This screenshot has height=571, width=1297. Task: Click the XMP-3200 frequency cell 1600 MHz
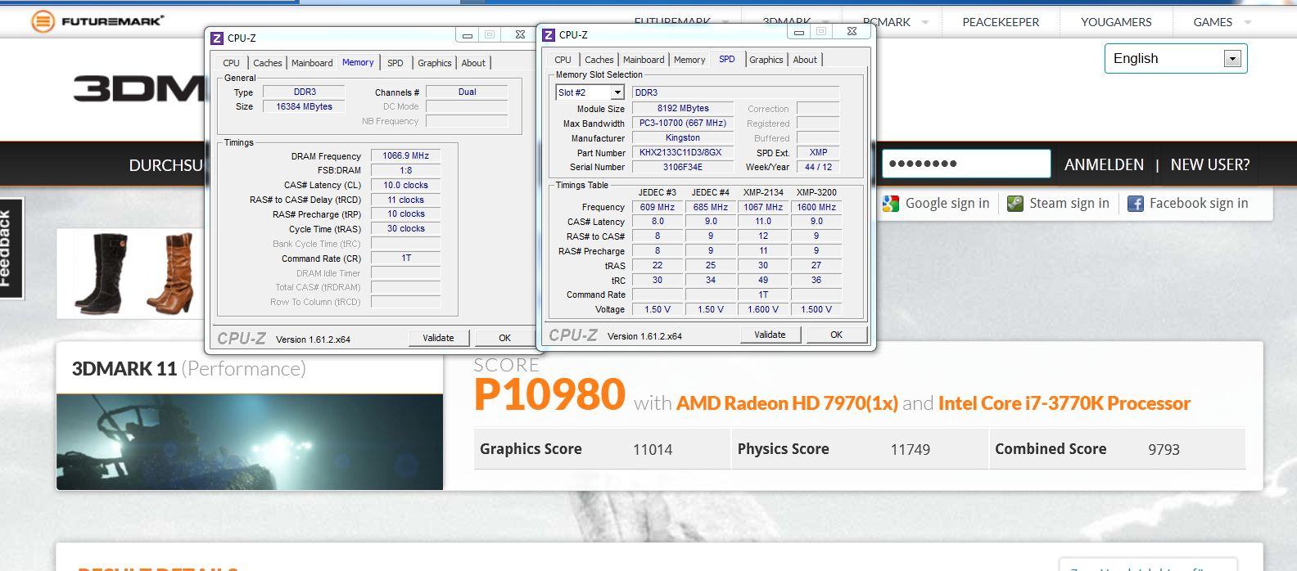(816, 207)
